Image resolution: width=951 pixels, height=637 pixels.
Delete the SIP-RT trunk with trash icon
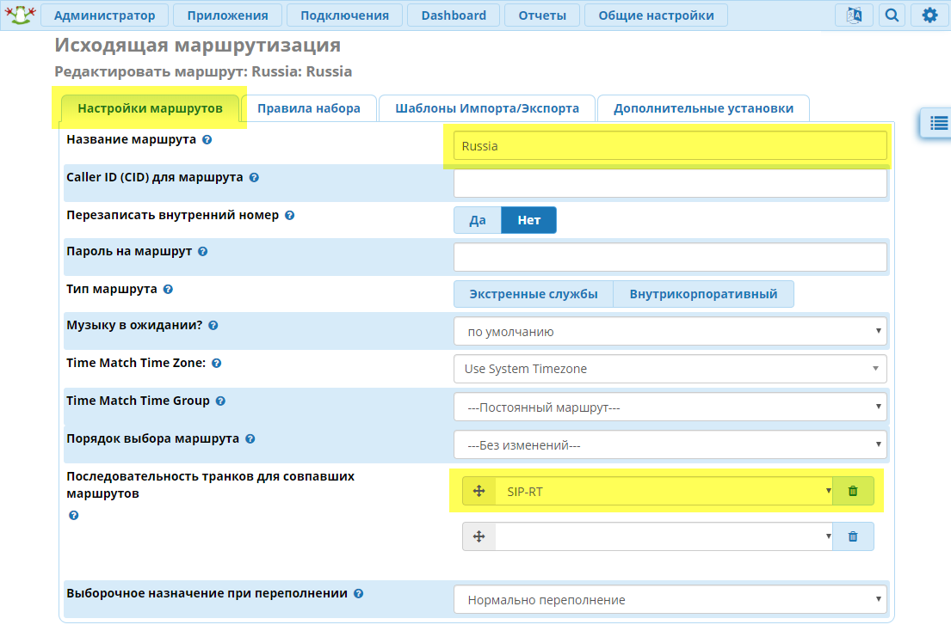pos(853,491)
